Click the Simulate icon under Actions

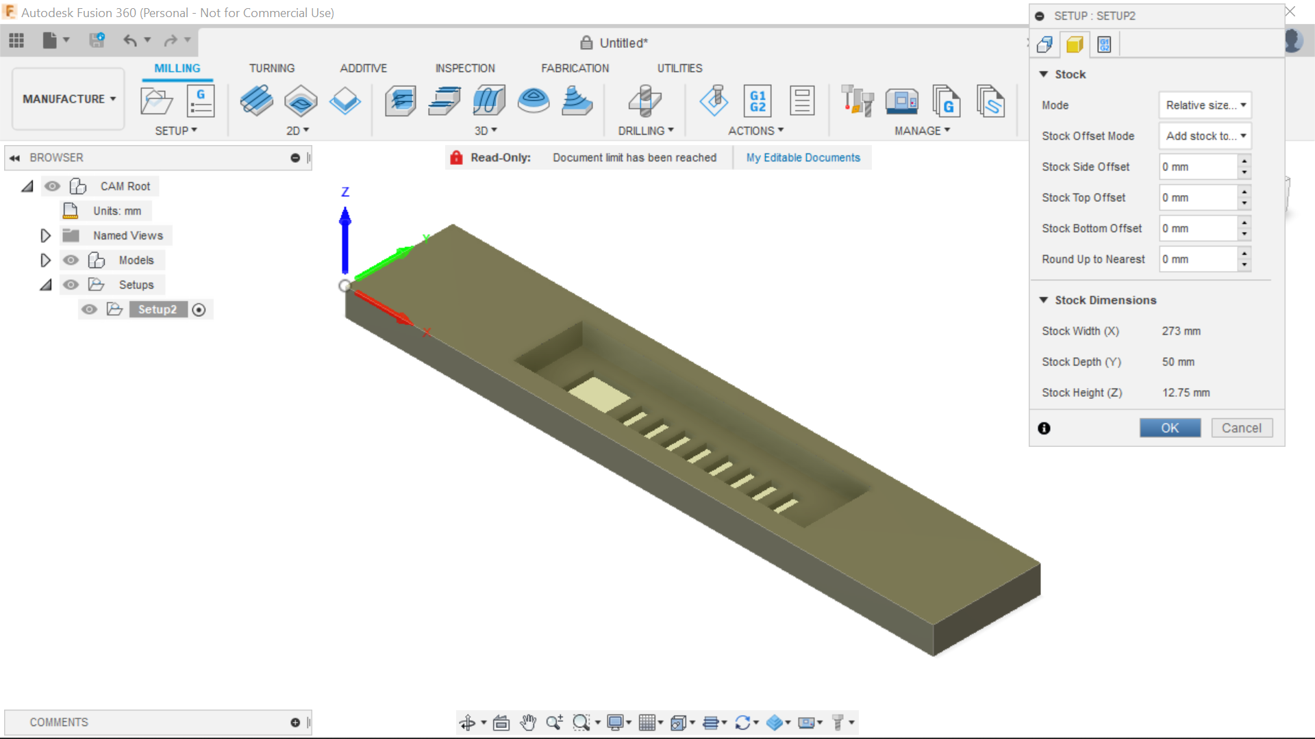pos(715,101)
